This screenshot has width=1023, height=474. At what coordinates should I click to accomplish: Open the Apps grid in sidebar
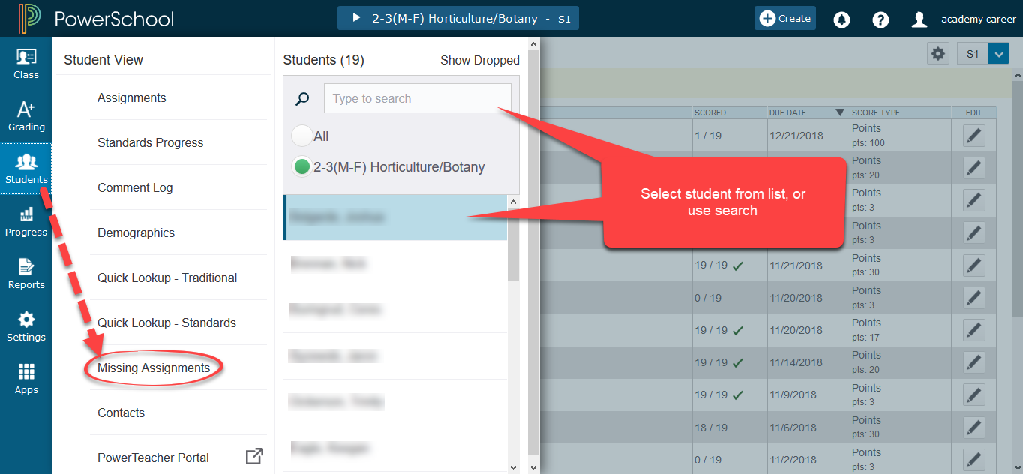tap(26, 379)
